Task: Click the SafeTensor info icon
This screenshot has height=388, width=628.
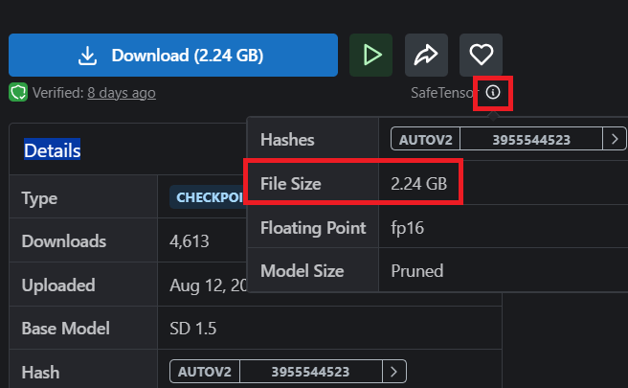Action: coord(493,93)
